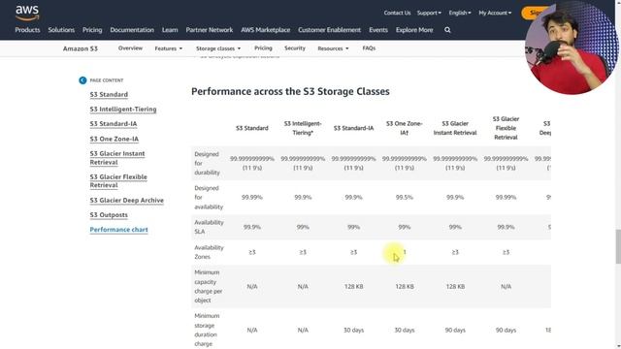621x349 pixels.
Task: Open the Events menu
Action: tap(378, 30)
